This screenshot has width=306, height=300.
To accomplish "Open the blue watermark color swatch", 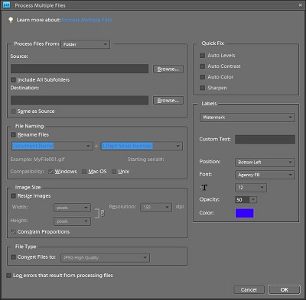I will [244, 213].
